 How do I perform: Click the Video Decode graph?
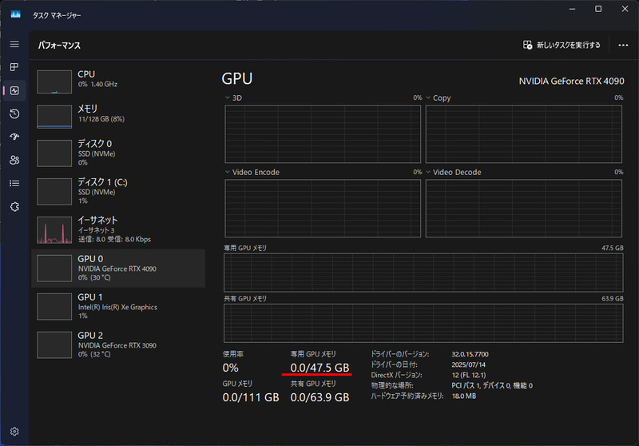point(524,209)
